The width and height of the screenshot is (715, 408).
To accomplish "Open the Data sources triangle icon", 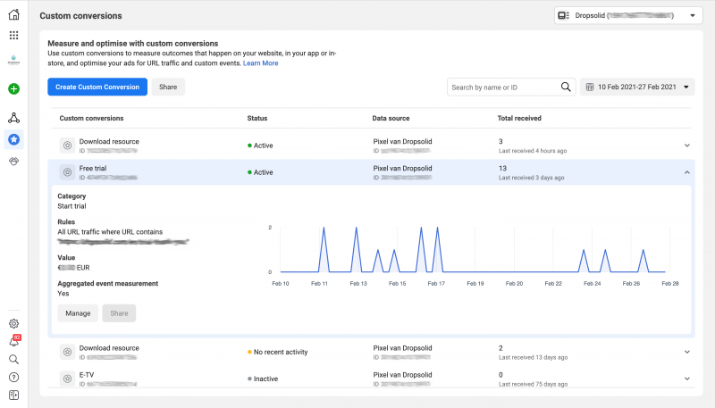I will pos(13,118).
